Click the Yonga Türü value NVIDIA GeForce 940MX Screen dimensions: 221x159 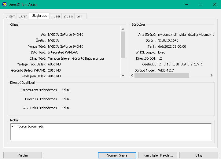[65, 46]
